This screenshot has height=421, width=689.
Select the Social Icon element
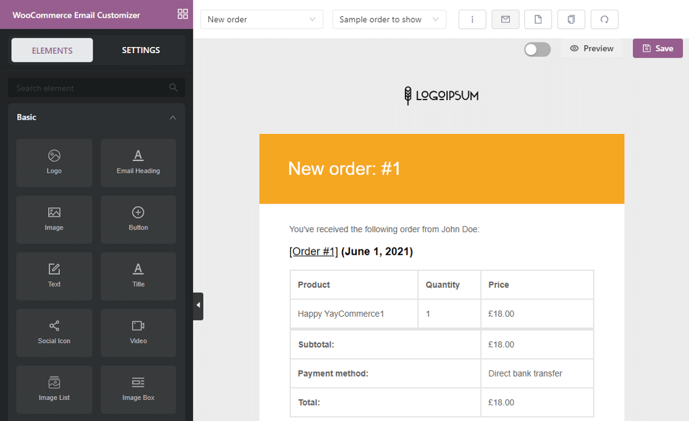pyautogui.click(x=54, y=333)
